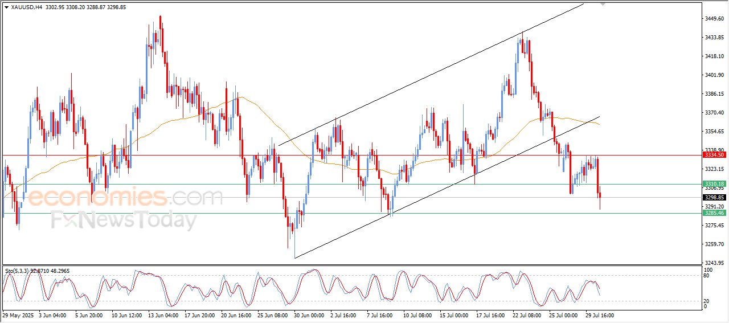The image size is (729, 323).
Task: Click the 3370.40 price axis value
Action: (x=714, y=113)
